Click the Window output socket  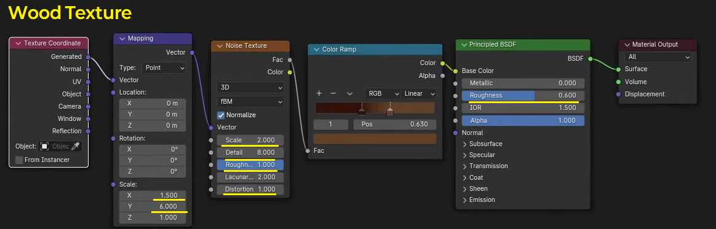[x=88, y=118]
